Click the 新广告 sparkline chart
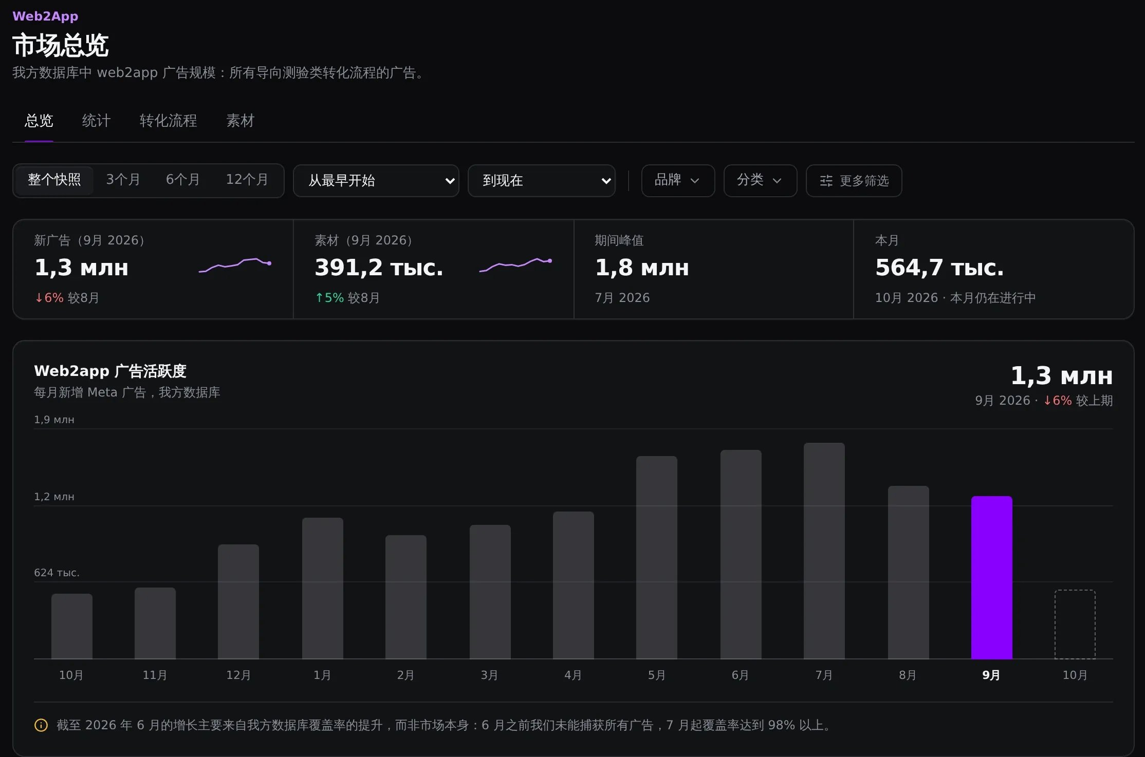Image resolution: width=1145 pixels, height=757 pixels. pos(235,265)
